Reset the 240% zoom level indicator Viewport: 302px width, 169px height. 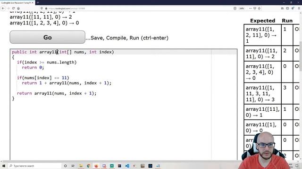[242, 8]
